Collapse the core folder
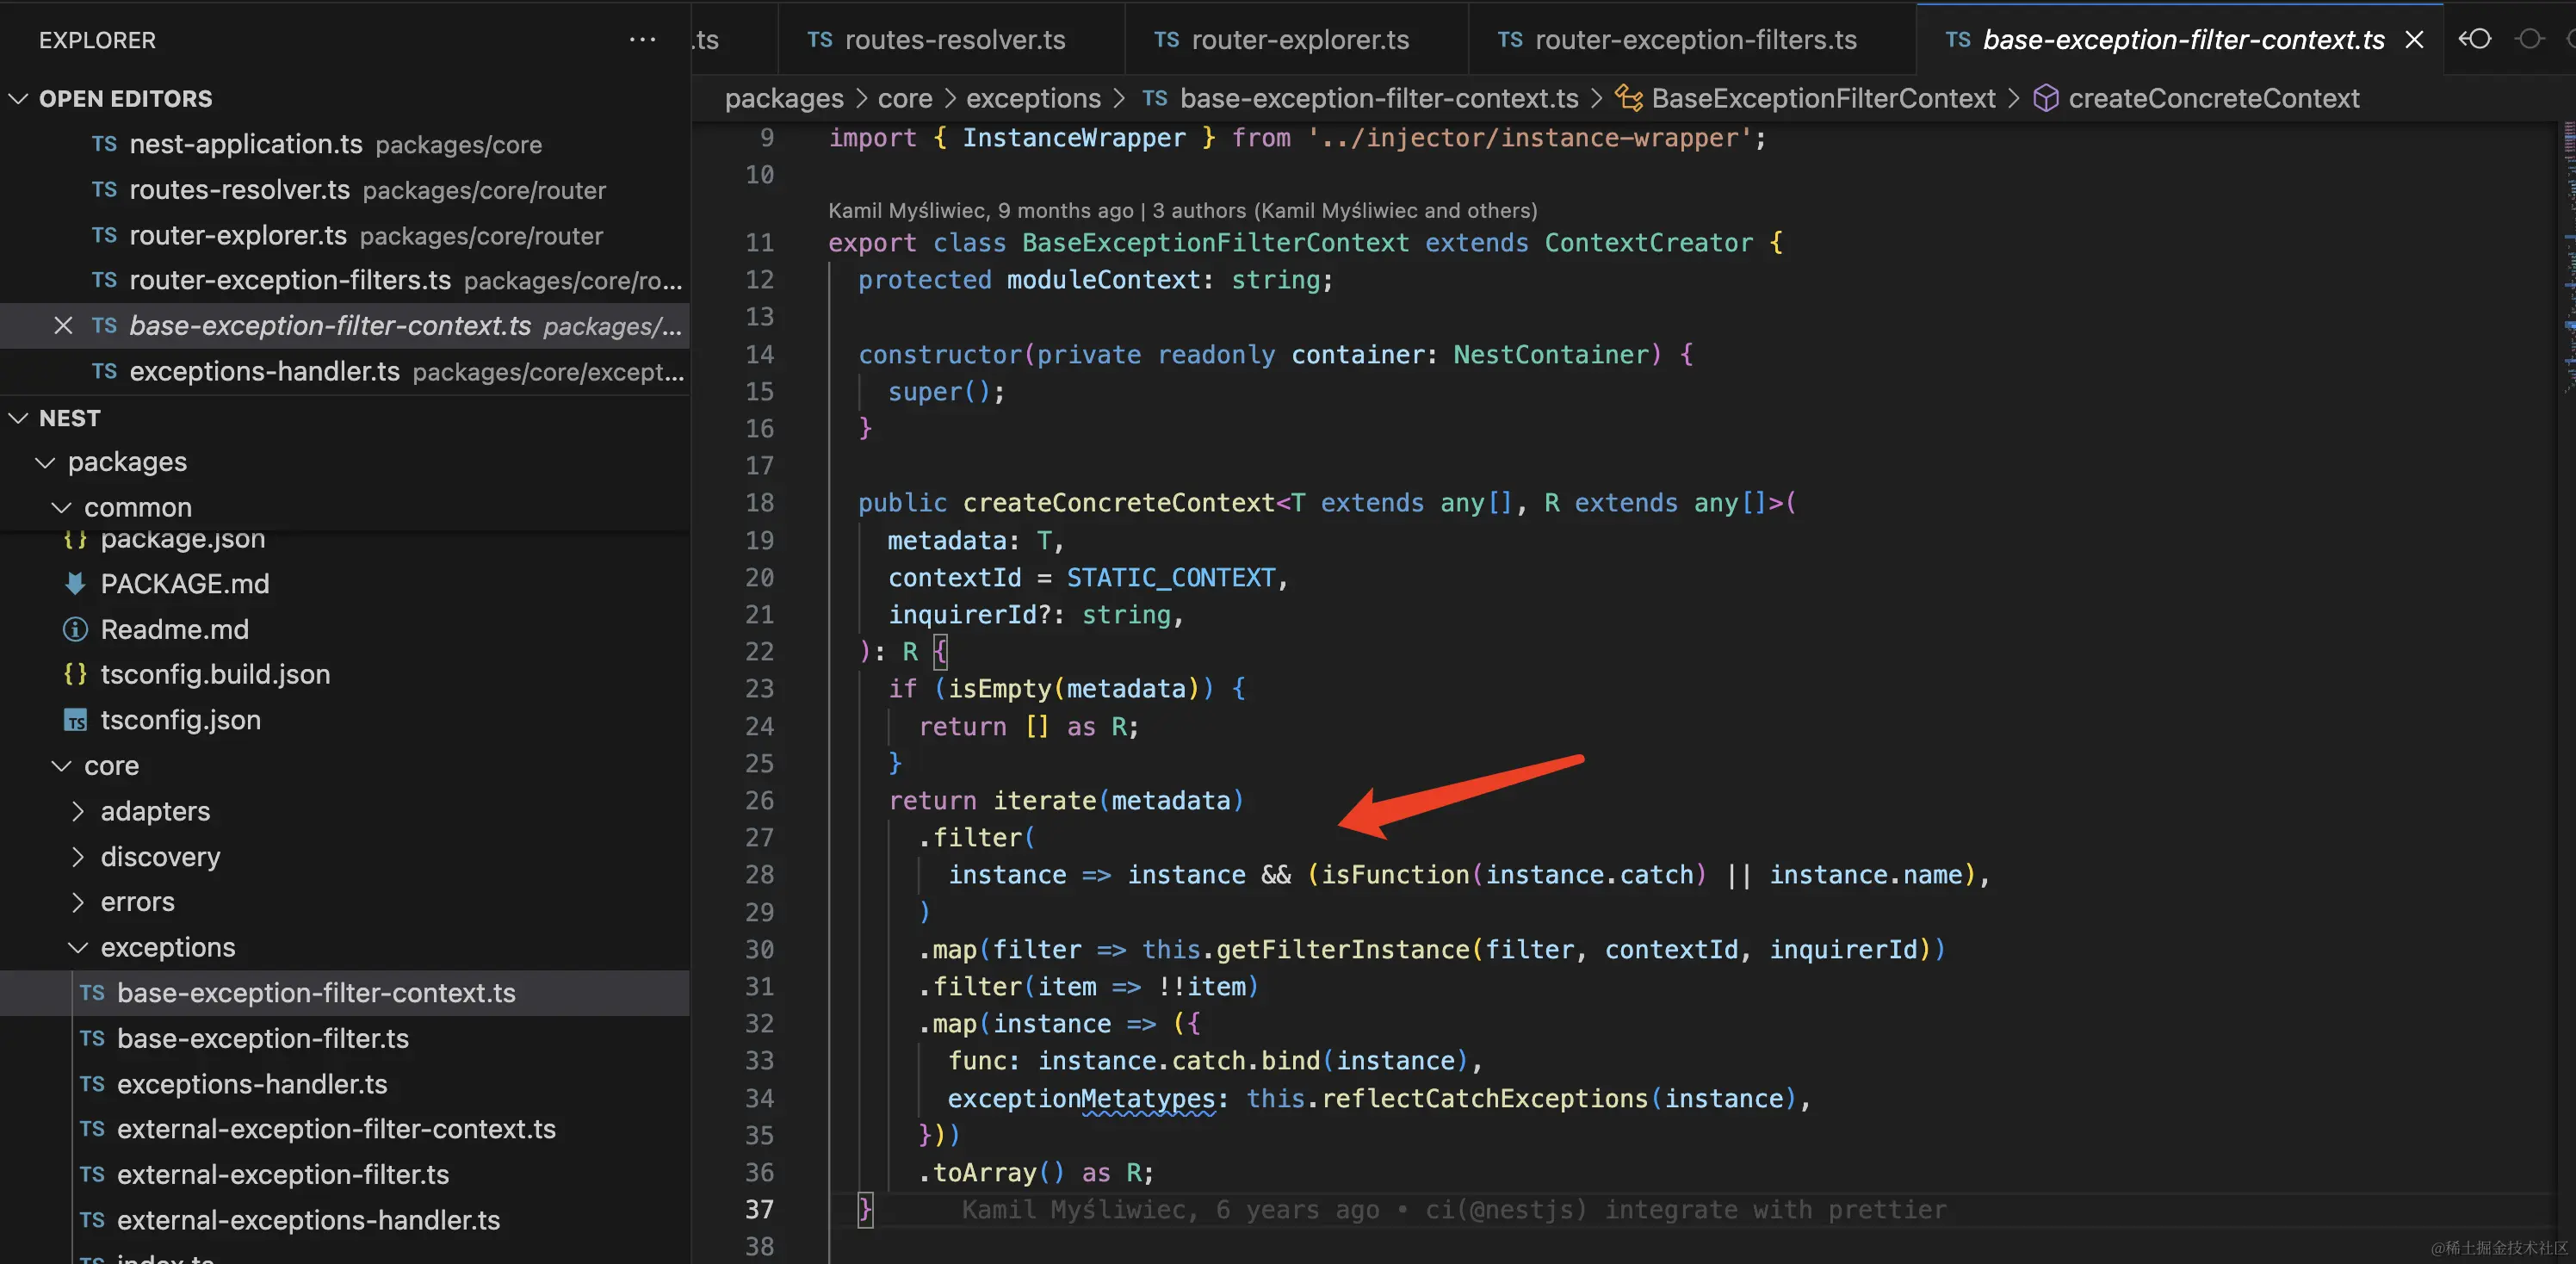 (61, 766)
